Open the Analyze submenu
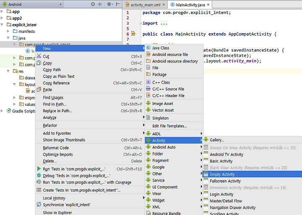The image size is (302, 215). coord(90,118)
